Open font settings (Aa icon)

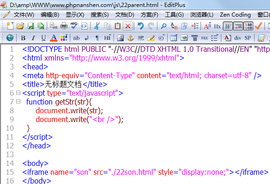[207, 26]
